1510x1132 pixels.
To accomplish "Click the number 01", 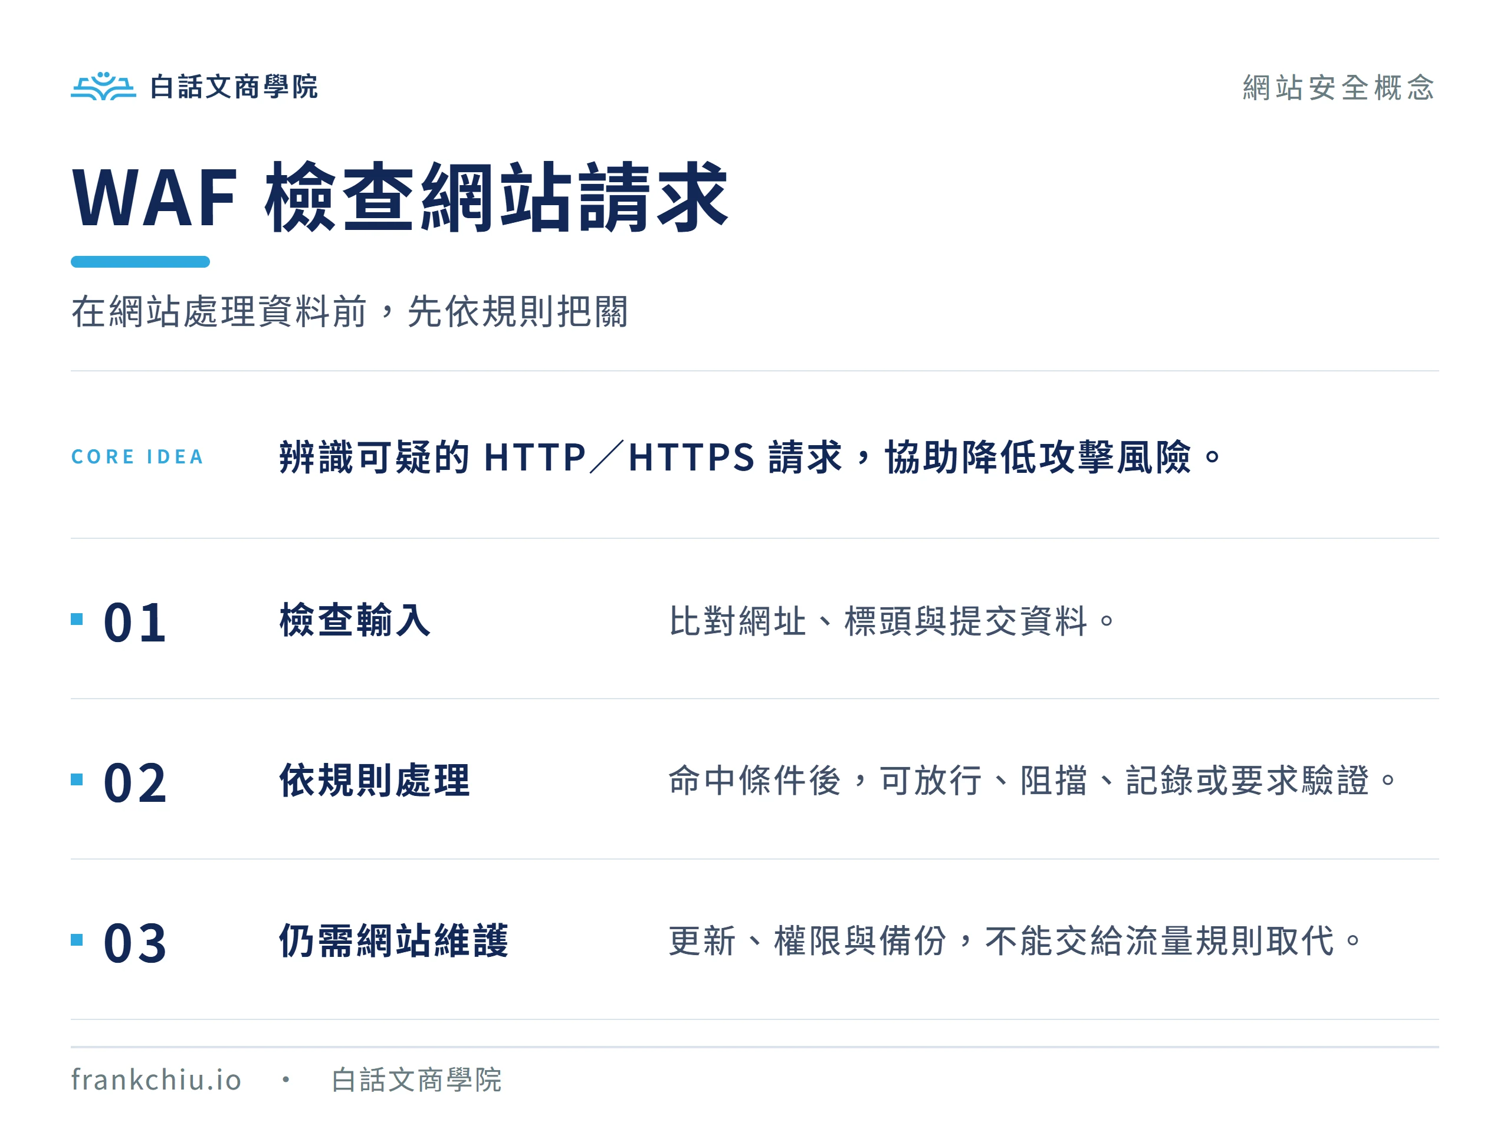I will point(134,622).
